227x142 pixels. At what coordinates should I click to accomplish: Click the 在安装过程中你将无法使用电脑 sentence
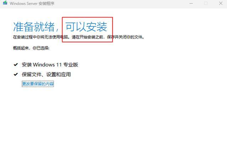coord(41,37)
